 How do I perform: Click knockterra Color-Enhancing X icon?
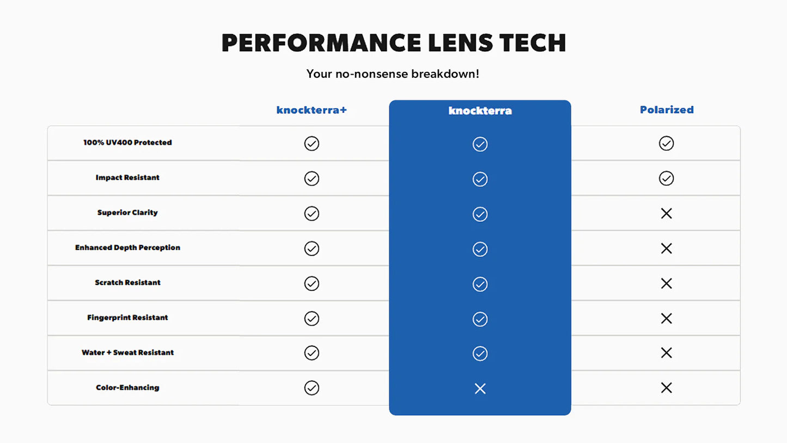(480, 389)
